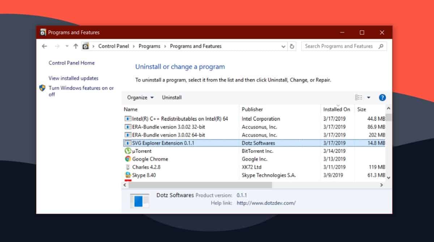
Task: Click the Programs and Features breadcrumb
Action: (x=196, y=46)
